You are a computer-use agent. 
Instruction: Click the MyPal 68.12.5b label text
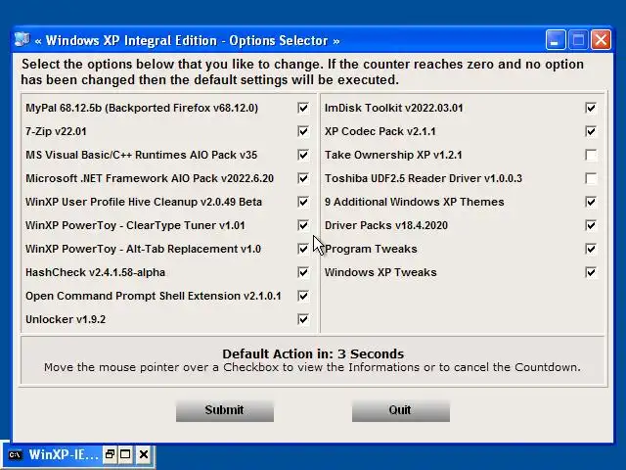(142, 108)
